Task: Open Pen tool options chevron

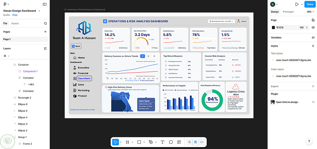Action: (156, 142)
